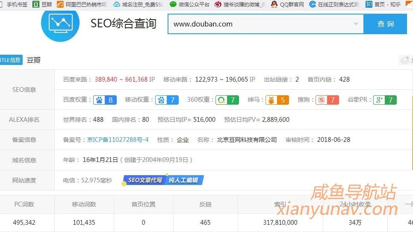Select the TITLE信息 tab label
The height and width of the screenshot is (232, 413).
click(11, 60)
